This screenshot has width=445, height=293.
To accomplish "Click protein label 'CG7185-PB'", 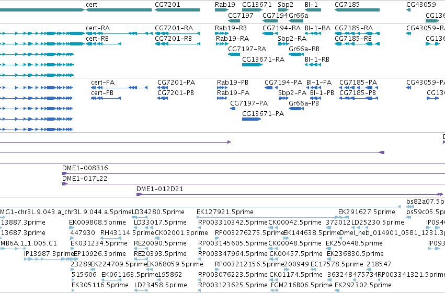I will pyautogui.click(x=358, y=93).
